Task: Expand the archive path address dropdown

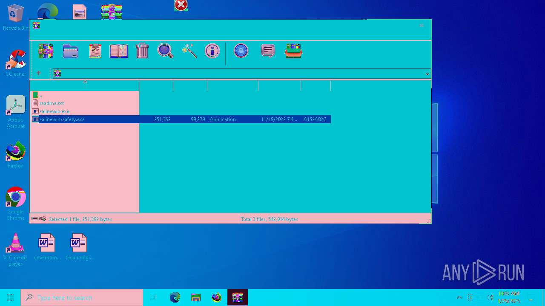Action: coord(427,74)
